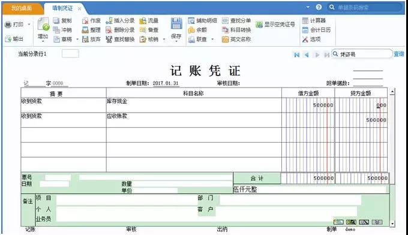Click the 增加 add voucher icon

43,24
